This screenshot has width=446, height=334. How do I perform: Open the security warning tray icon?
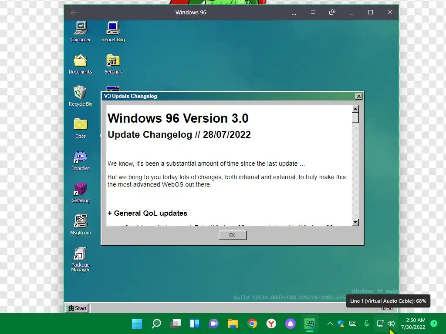coord(341,324)
